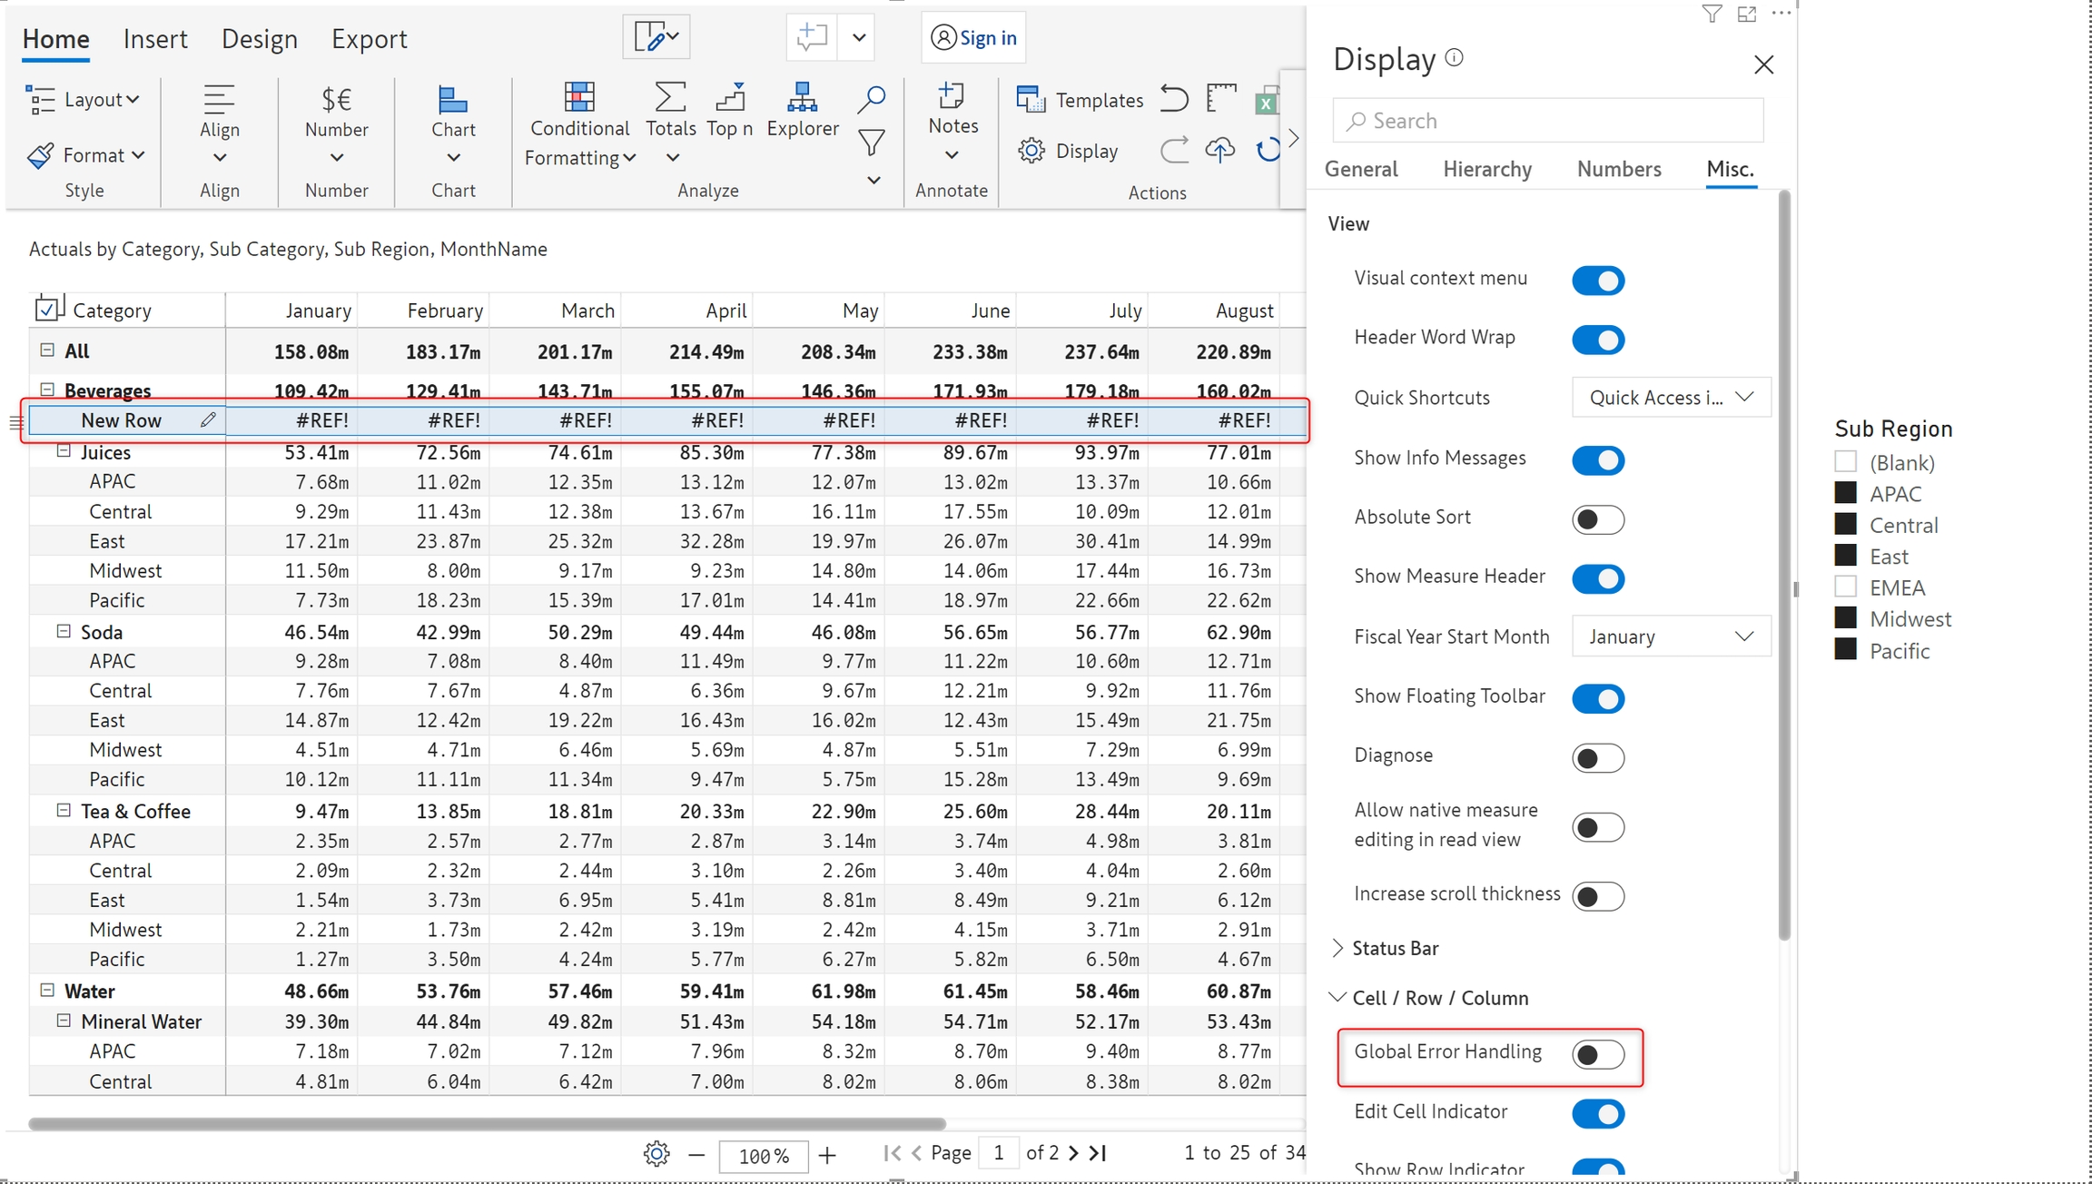Click the pencil edit icon on New Row
Image resolution: width=2092 pixels, height=1184 pixels.
[x=208, y=419]
